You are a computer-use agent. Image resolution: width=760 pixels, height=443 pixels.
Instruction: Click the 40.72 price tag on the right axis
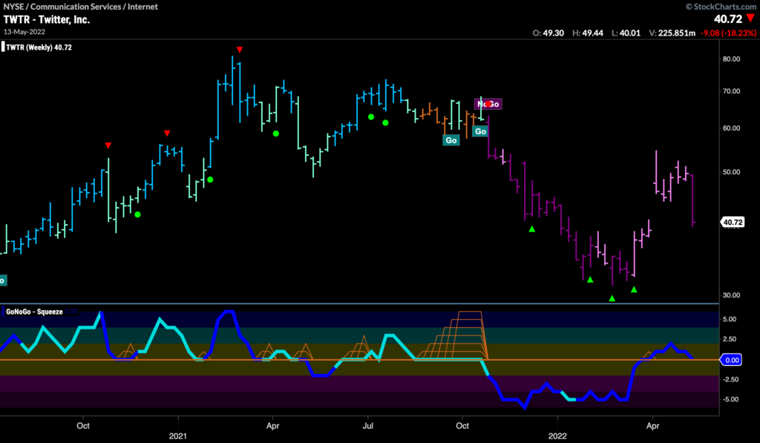733,222
